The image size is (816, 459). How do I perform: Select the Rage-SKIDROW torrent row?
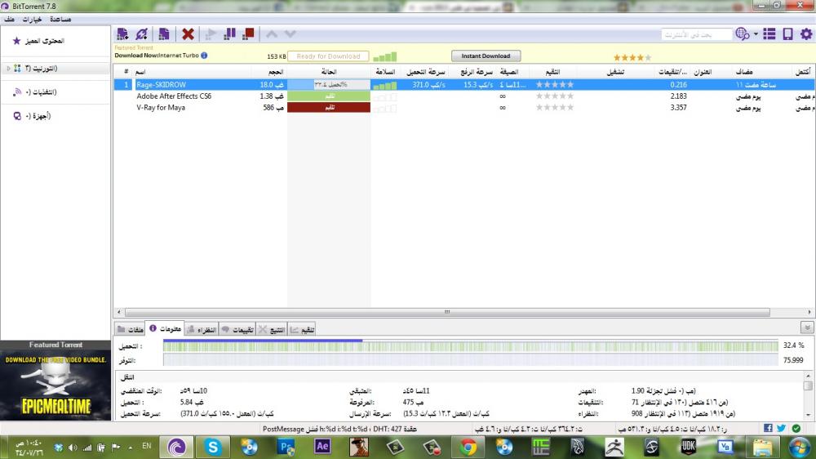463,84
